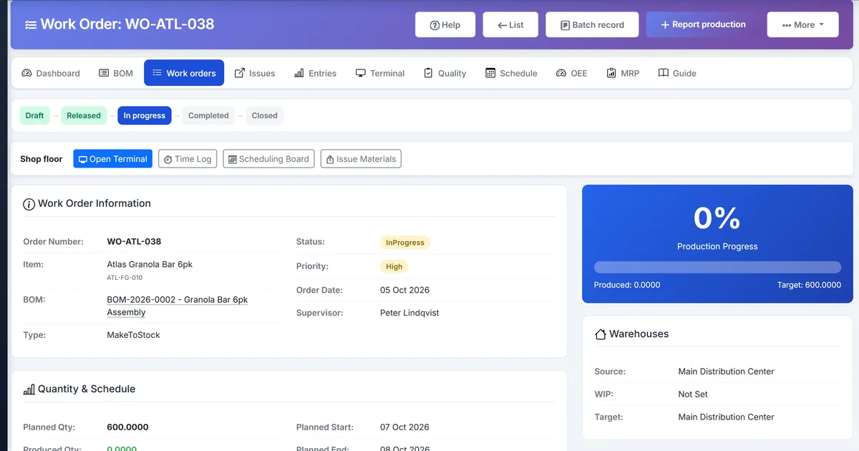Switch to the OEE tab

572,73
